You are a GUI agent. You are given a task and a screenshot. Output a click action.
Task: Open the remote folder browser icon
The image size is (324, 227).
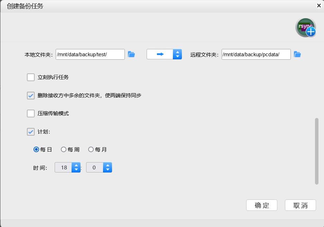click(x=297, y=54)
